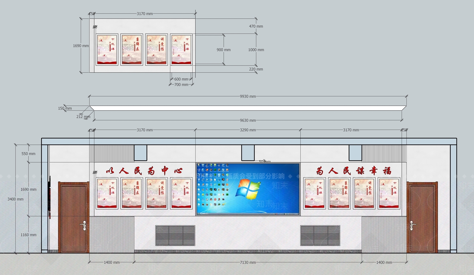Image resolution: width=474 pixels, height=275 pixels.
Task: Select the right ventilation grille
Action: (320, 235)
